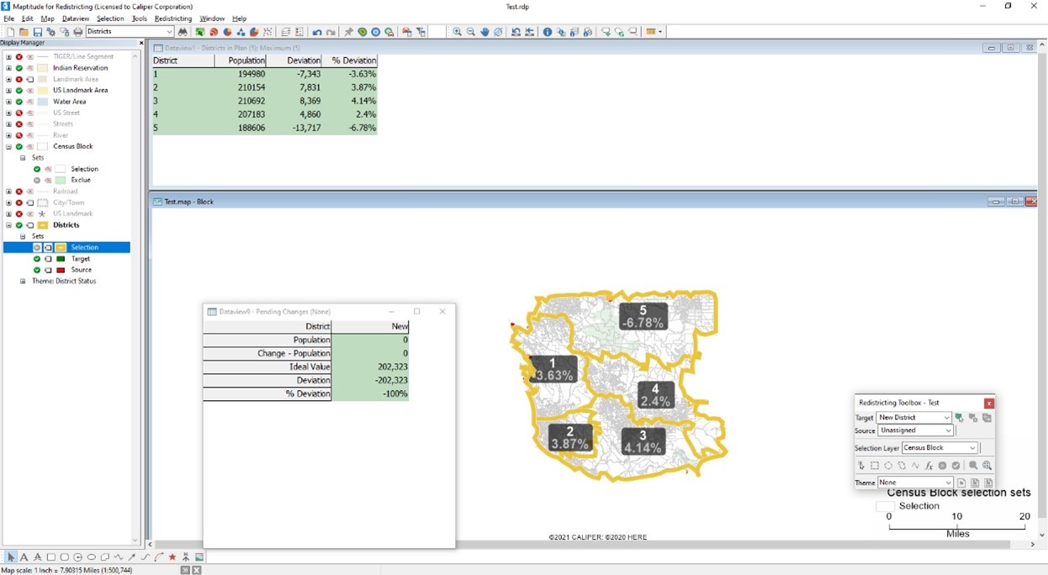Click the Print icon in the toolbar

click(78, 32)
